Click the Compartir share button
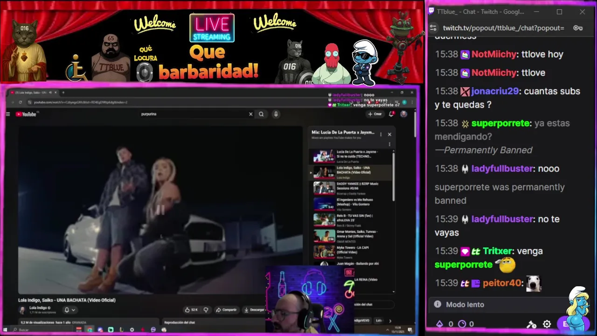The image size is (597, 336). (x=227, y=309)
